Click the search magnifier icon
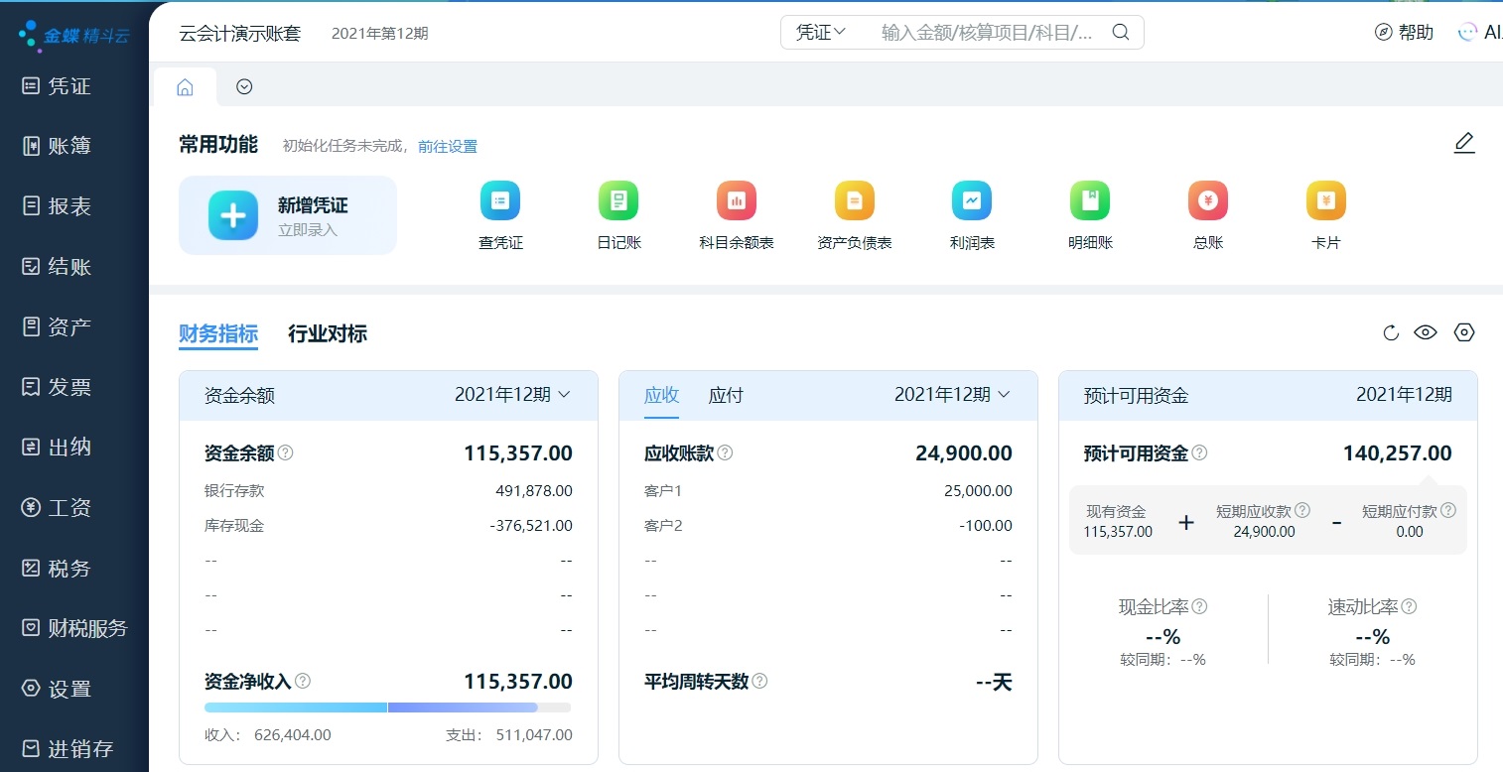Image resolution: width=1503 pixels, height=772 pixels. click(1121, 32)
